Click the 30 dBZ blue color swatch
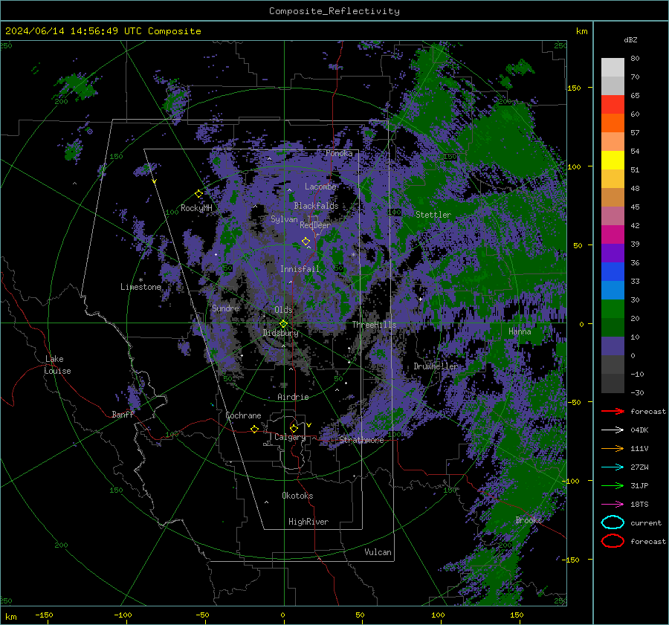The image size is (669, 625). 613,290
